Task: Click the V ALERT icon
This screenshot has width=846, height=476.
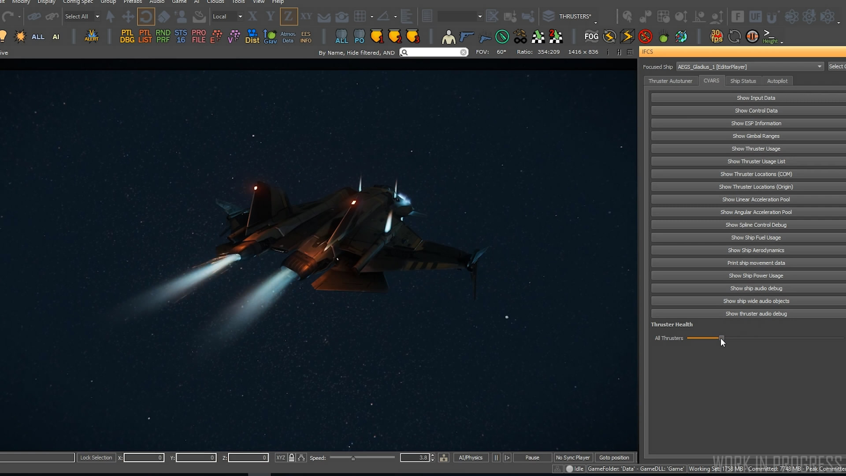Action: [x=92, y=36]
